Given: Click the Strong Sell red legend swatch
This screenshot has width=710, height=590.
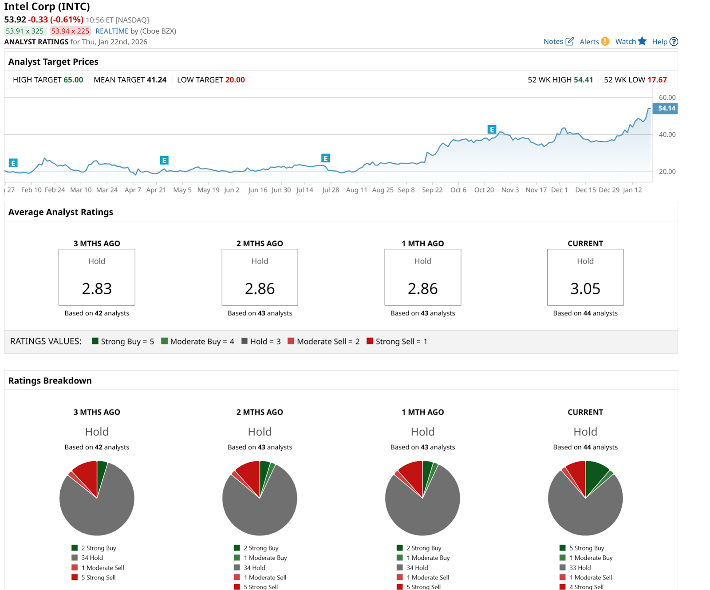Looking at the screenshot, I should [x=370, y=341].
